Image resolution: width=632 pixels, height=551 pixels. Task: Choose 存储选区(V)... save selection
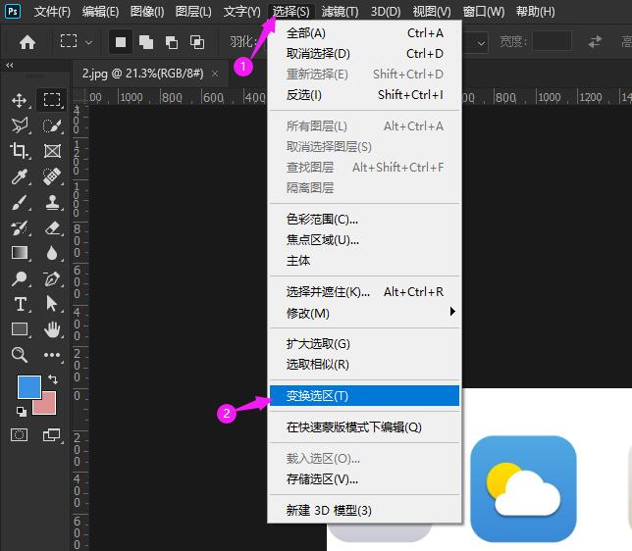click(364, 479)
